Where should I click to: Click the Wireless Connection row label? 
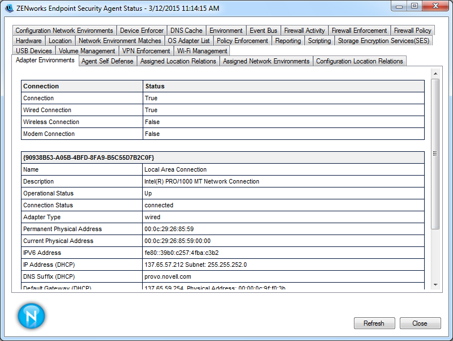51,122
